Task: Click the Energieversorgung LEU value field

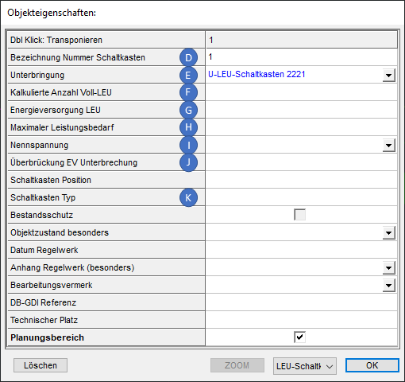Action: click(302, 110)
